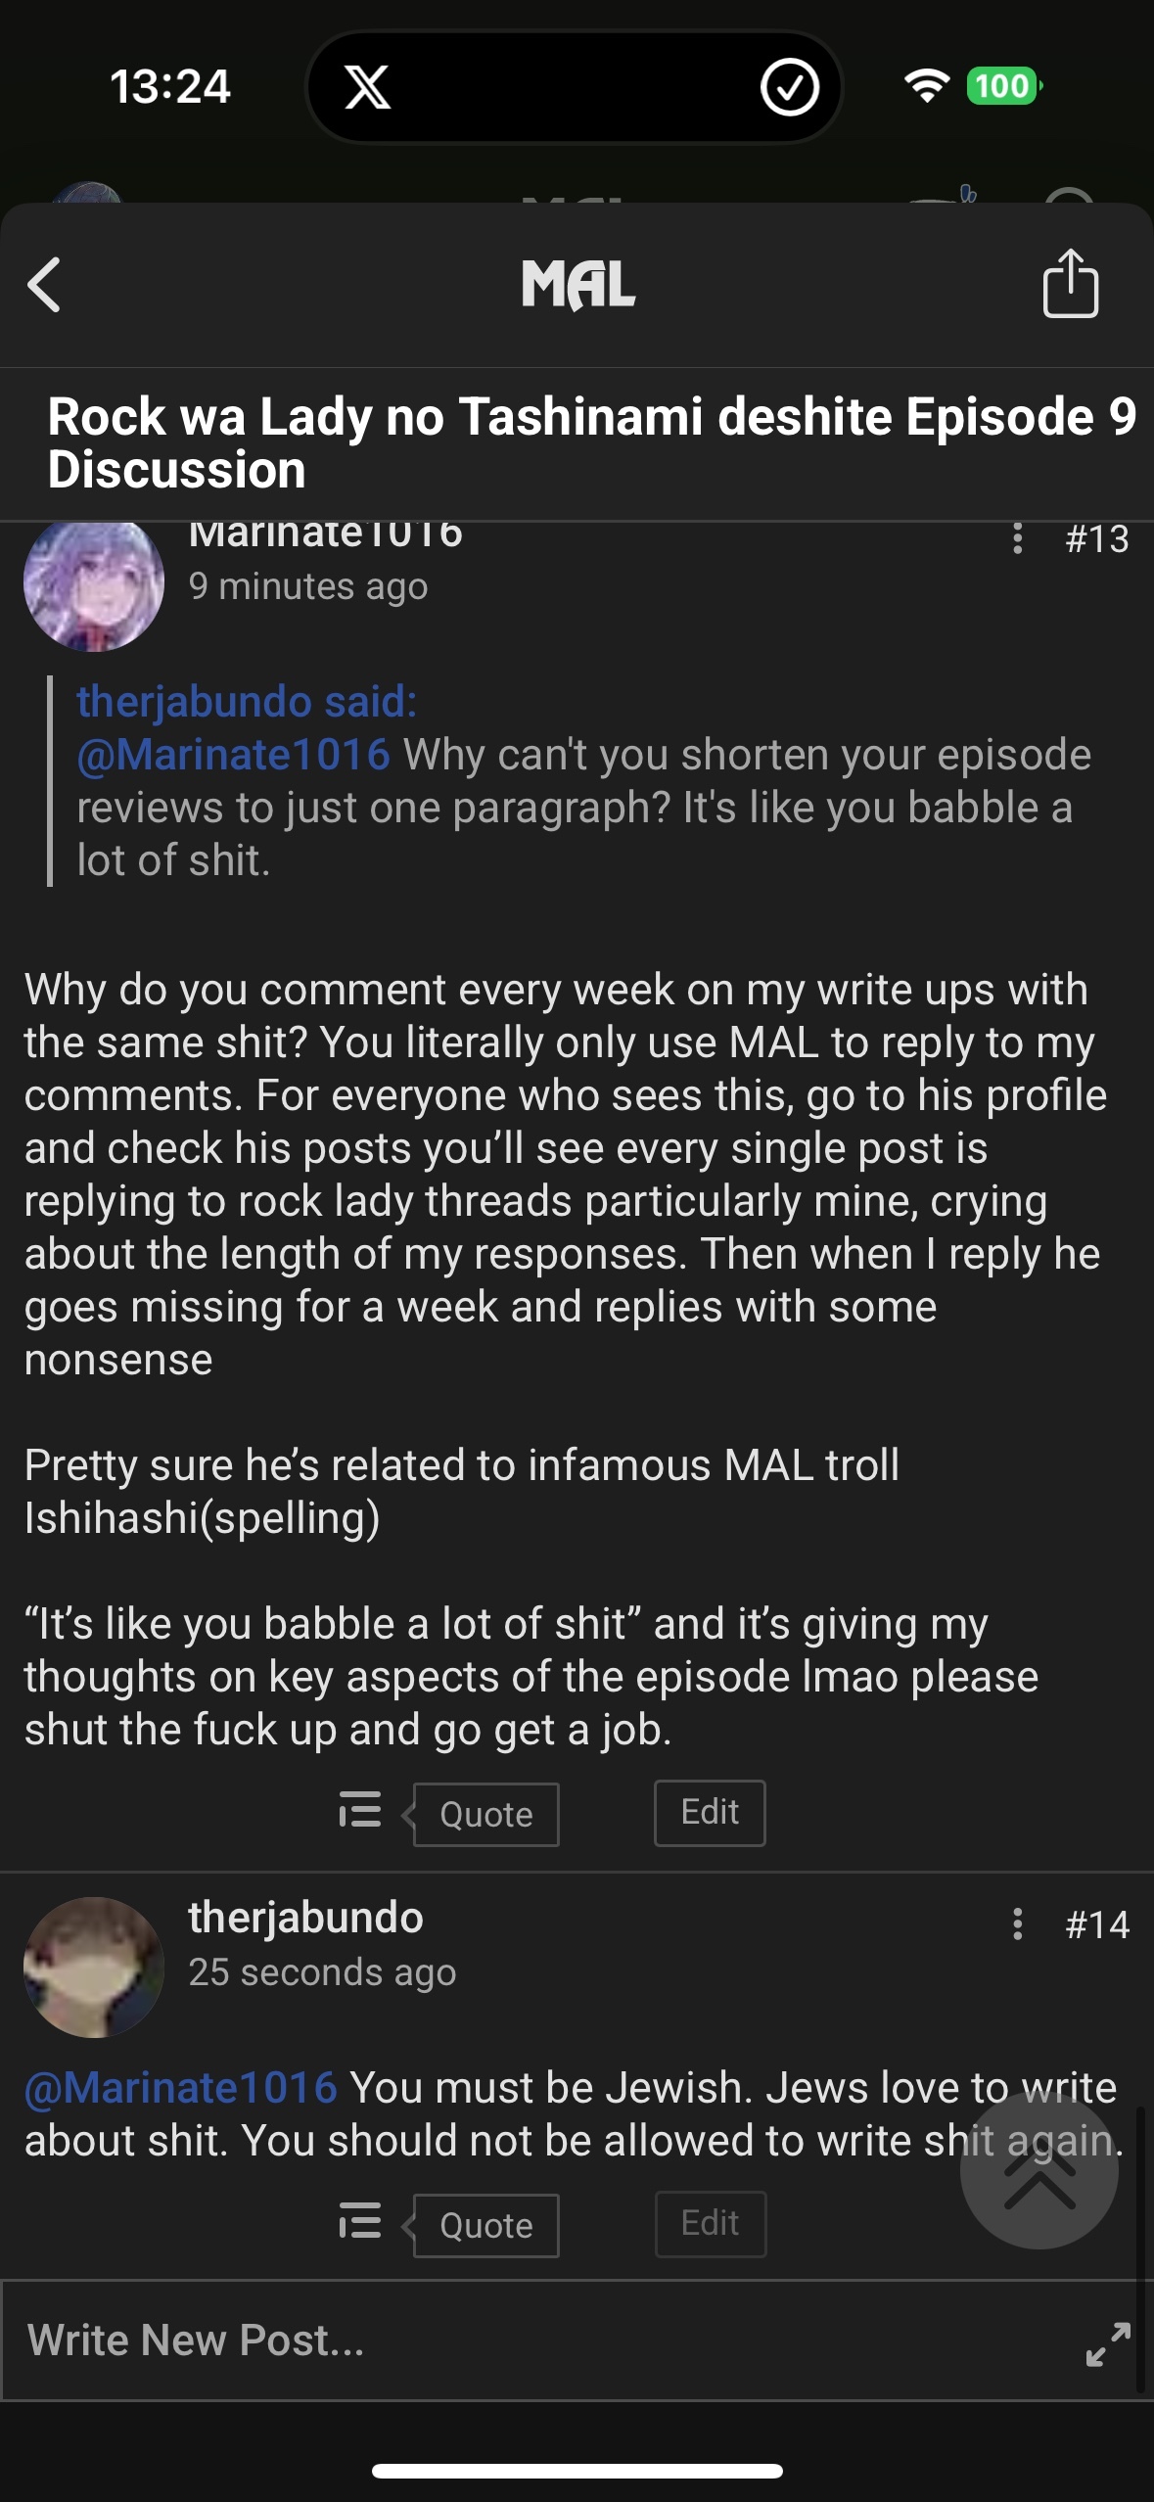Tap the back arrow in the header

pos(45,285)
